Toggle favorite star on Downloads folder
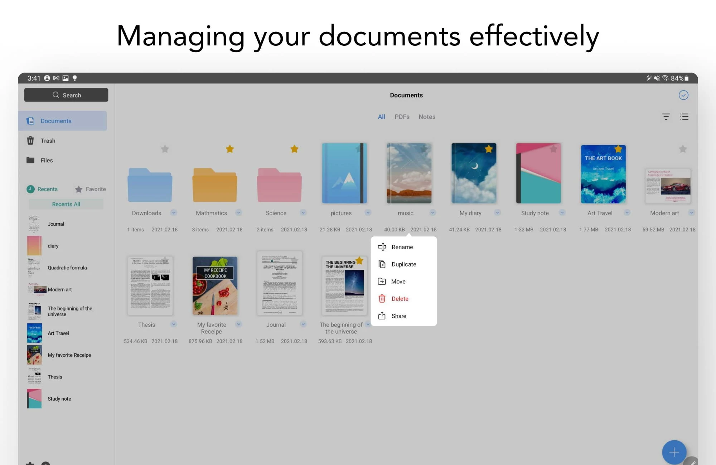This screenshot has height=465, width=716. point(165,149)
